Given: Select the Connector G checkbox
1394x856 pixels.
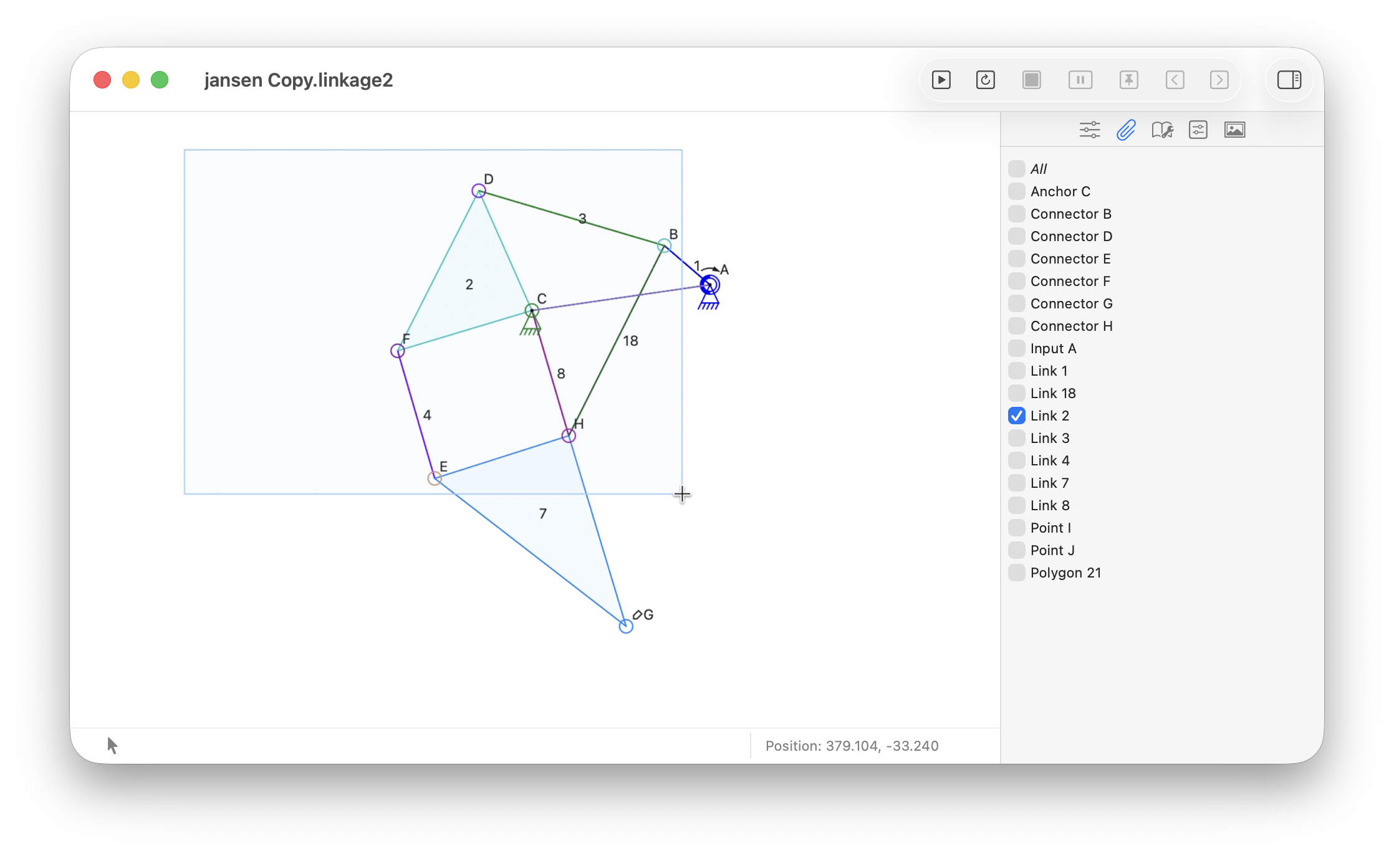Looking at the screenshot, I should [1017, 303].
